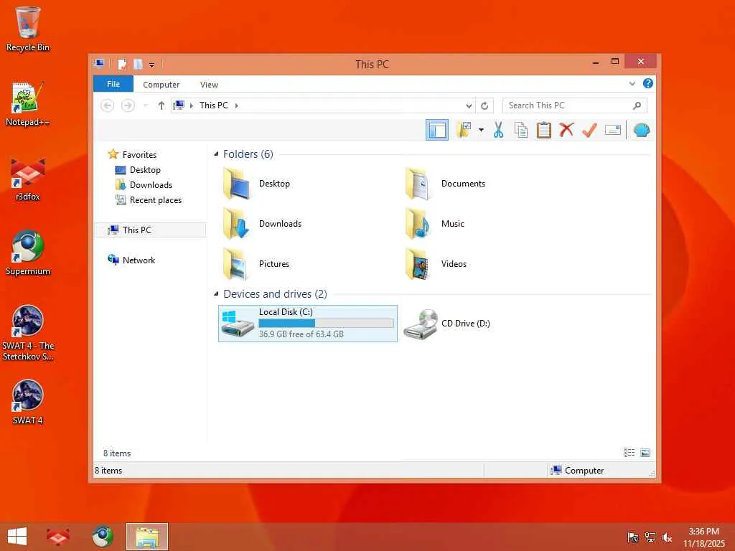Click the blue shell icon in toolbar

[641, 131]
